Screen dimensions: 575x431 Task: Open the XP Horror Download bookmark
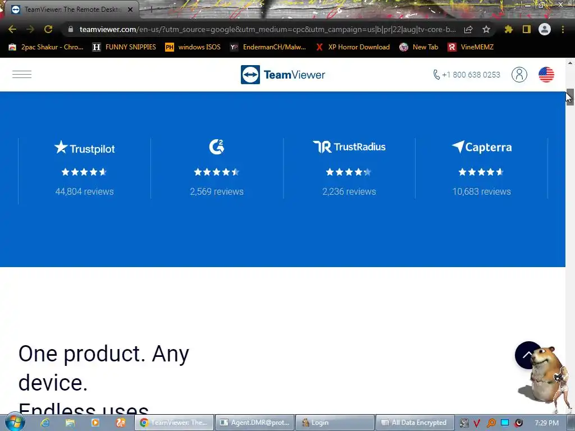[353, 47]
